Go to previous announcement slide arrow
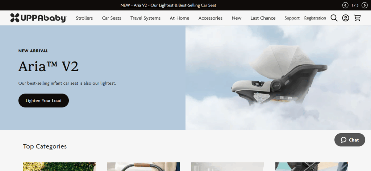Image resolution: width=371 pixels, height=171 pixels. click(345, 5)
